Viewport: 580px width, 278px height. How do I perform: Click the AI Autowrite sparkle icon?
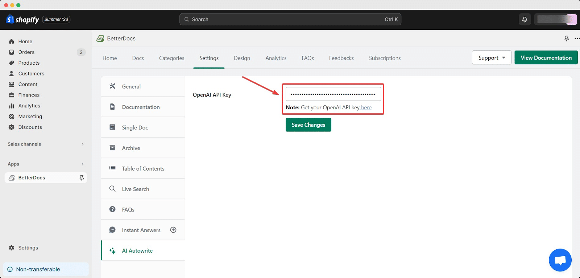(112, 251)
